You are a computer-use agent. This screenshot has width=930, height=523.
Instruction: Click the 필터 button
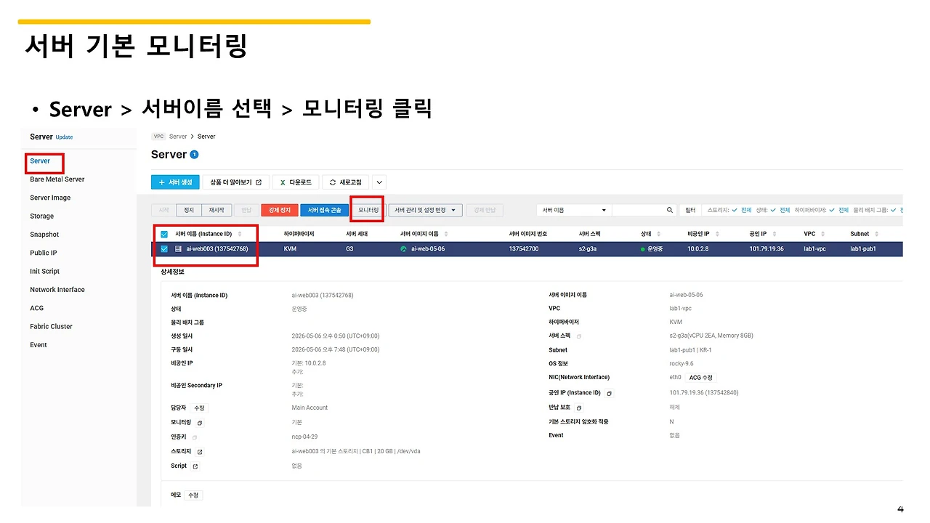(690, 210)
